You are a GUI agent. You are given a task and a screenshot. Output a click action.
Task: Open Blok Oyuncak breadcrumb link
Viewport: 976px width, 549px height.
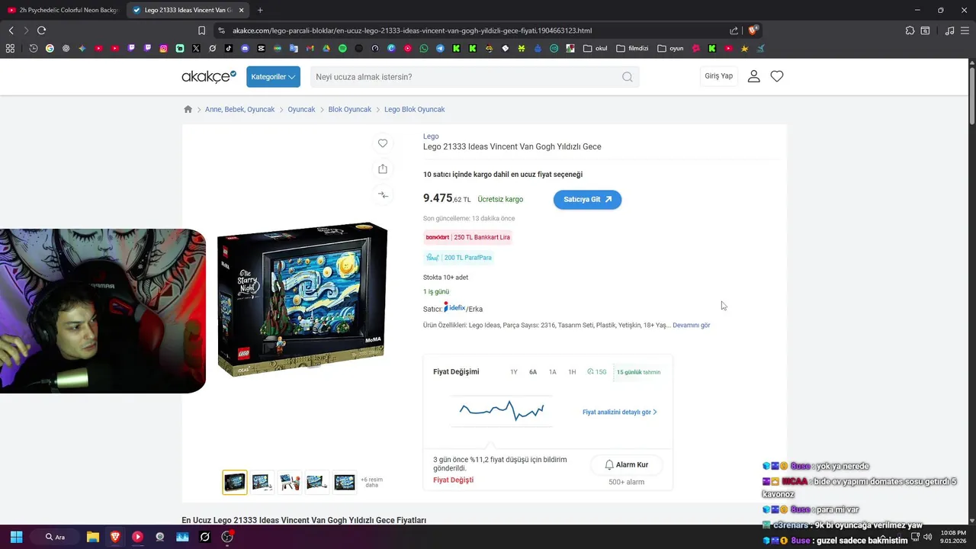coord(350,109)
